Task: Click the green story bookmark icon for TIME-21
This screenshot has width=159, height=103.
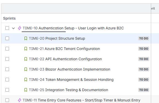Action: (x=26, y=49)
